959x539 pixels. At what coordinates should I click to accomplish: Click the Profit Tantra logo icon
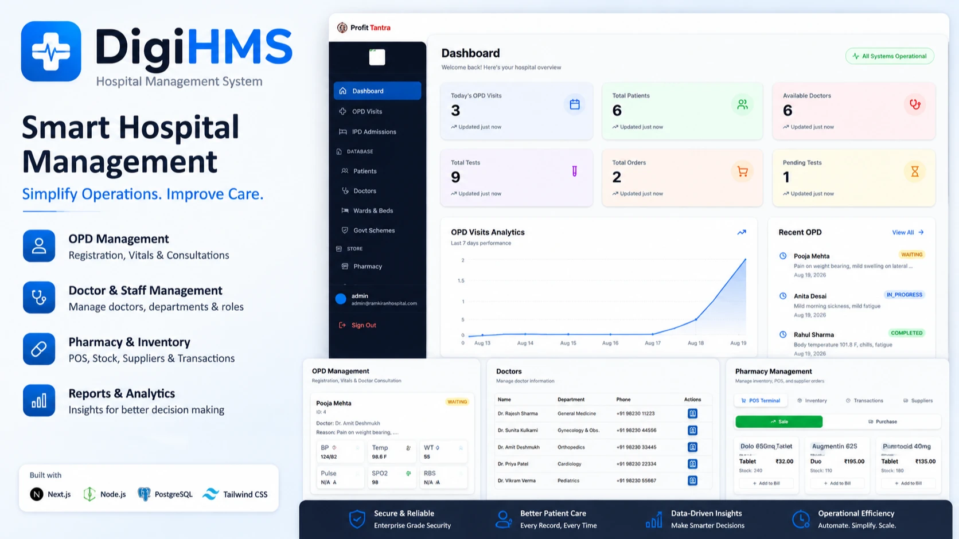click(342, 28)
